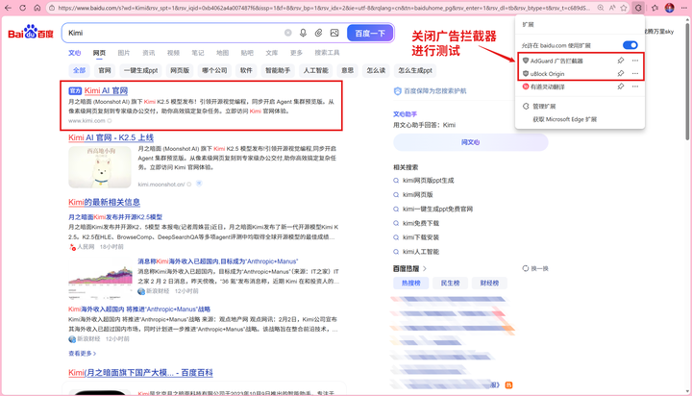692x396 pixels.
Task: Click the Baidu logo
Action: (31, 33)
